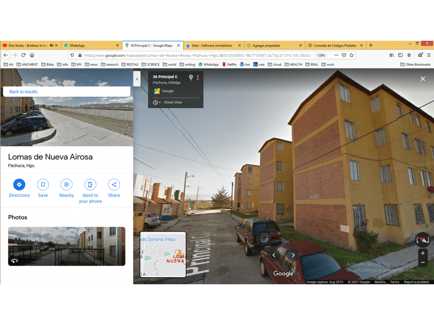Image resolution: width=434 pixels, height=325 pixels.
Task: Open the Street View card three-dot menu
Action: point(198,77)
